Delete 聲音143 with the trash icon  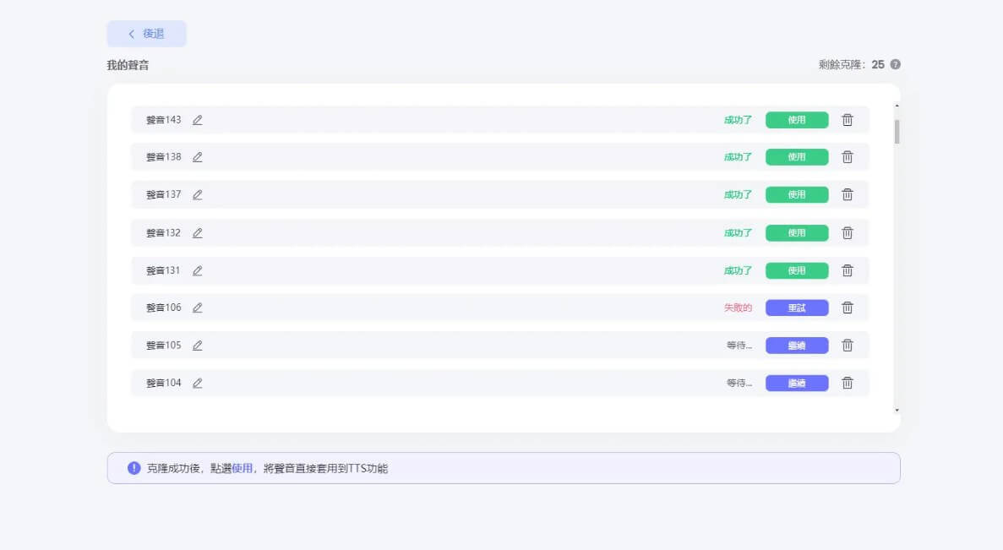[848, 120]
